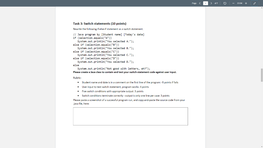Image resolution: width=263 pixels, height=148 pixels.
Task: Click the ZOOM label in the toolbar
Action: pyautogui.click(x=239, y=3)
